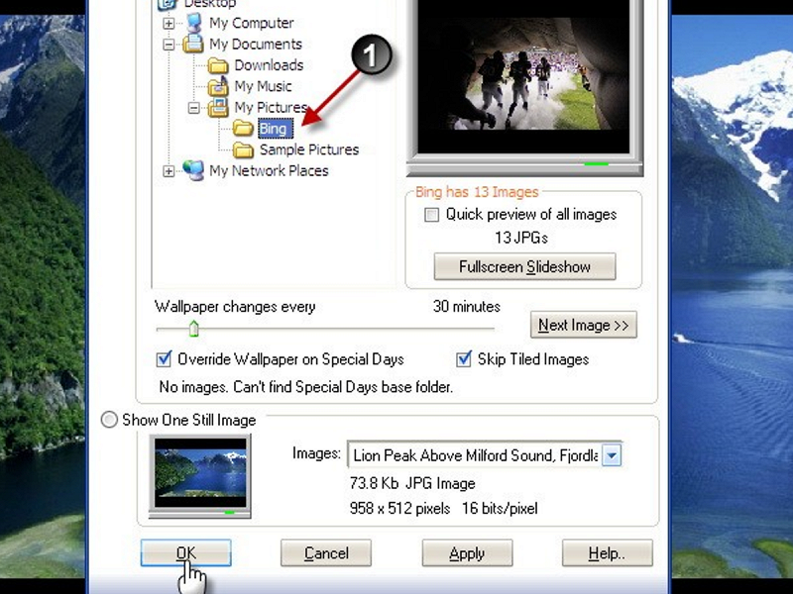Click the Cancel button
This screenshot has height=594, width=793.
coord(326,553)
